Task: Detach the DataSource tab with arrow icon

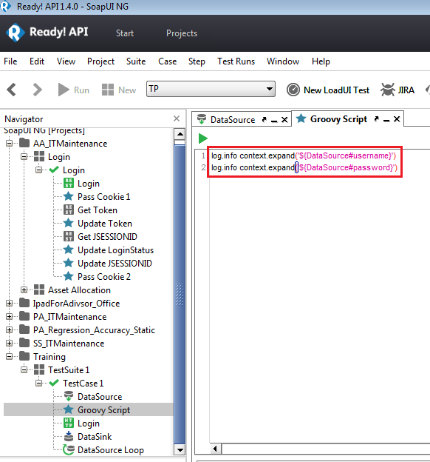Action: tap(264, 120)
